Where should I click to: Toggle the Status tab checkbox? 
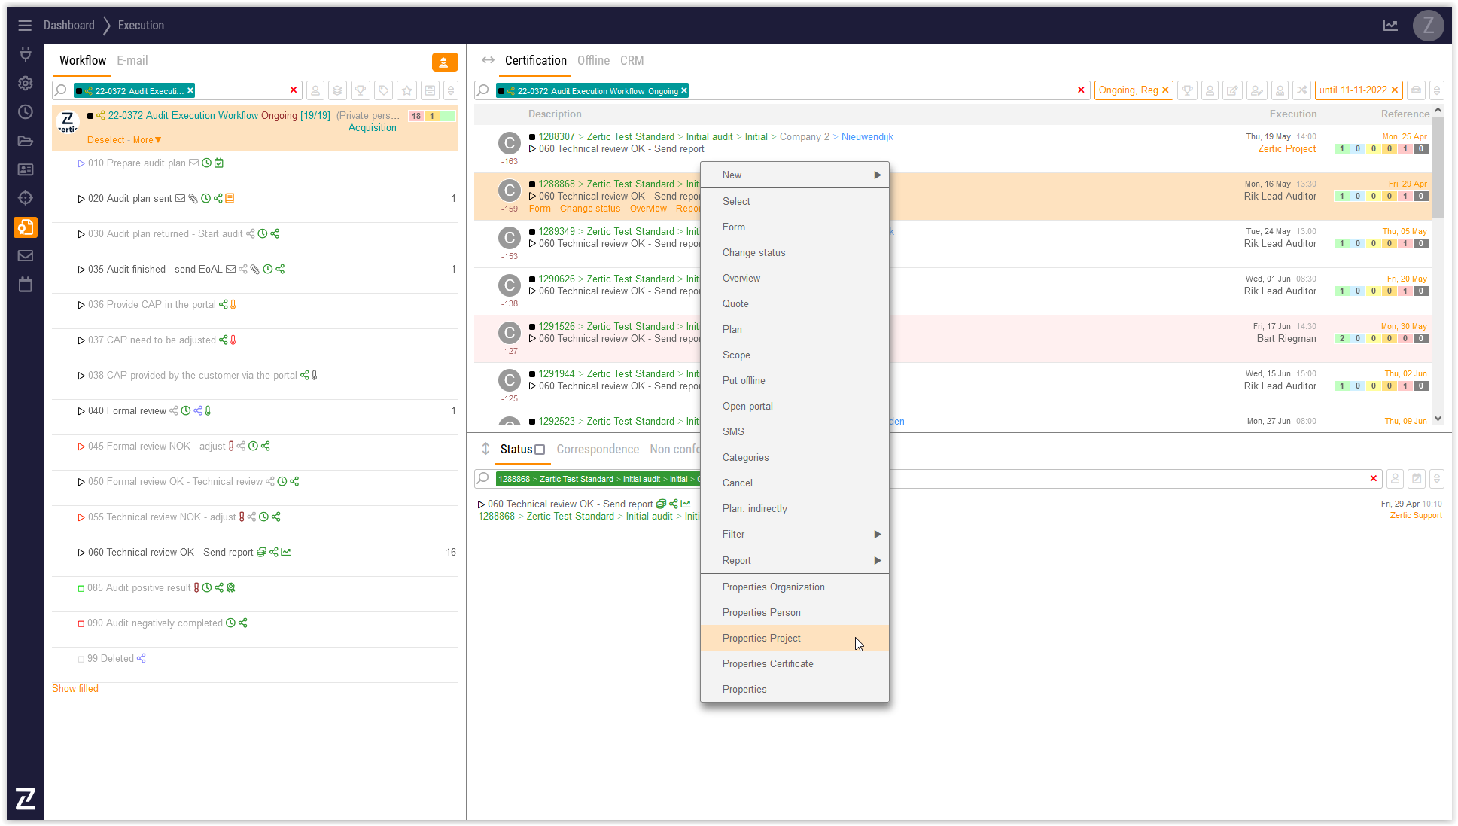point(540,450)
